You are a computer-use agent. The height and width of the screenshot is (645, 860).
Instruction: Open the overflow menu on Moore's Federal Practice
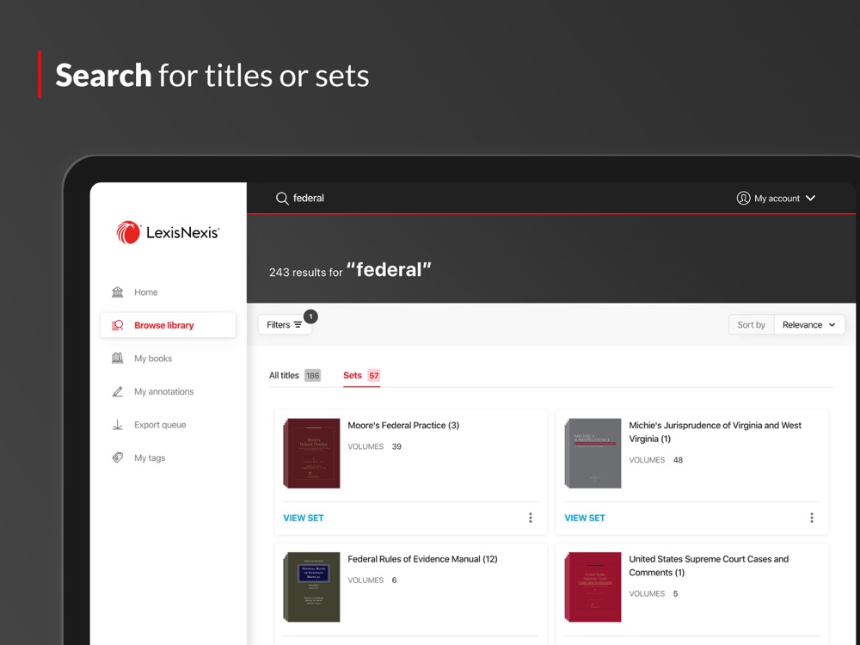tap(531, 518)
